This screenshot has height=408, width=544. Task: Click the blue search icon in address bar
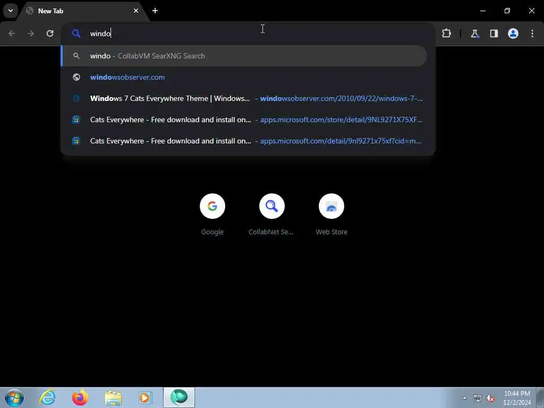76,33
